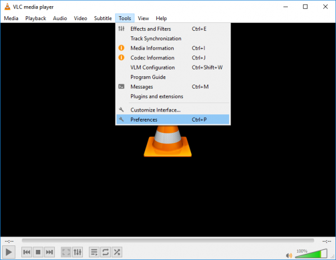
Task: Adjust the volume slider at 100%
Action: pyautogui.click(x=311, y=254)
